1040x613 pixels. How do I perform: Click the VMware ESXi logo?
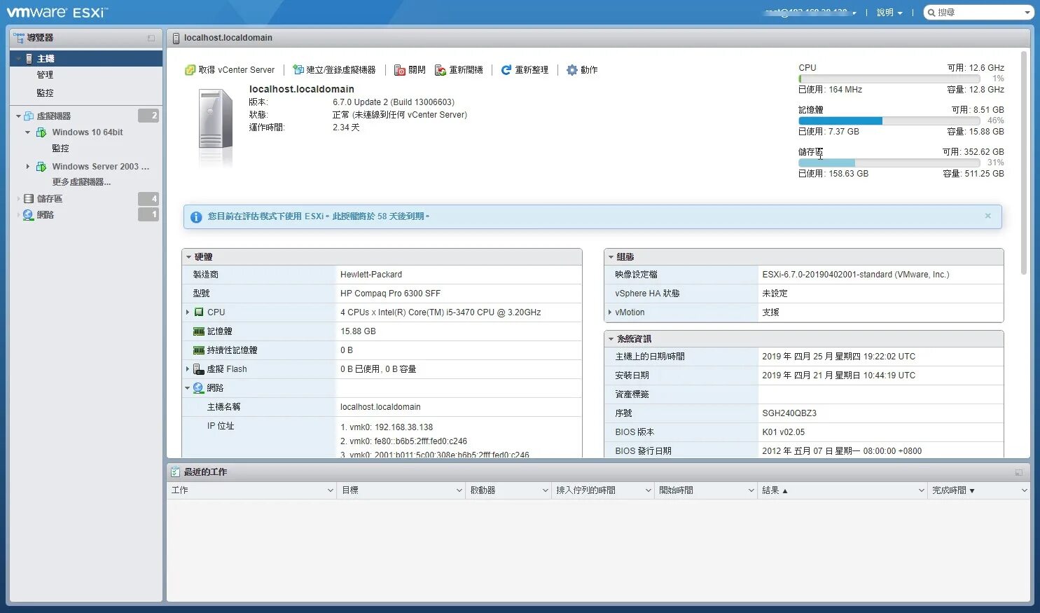[x=57, y=13]
